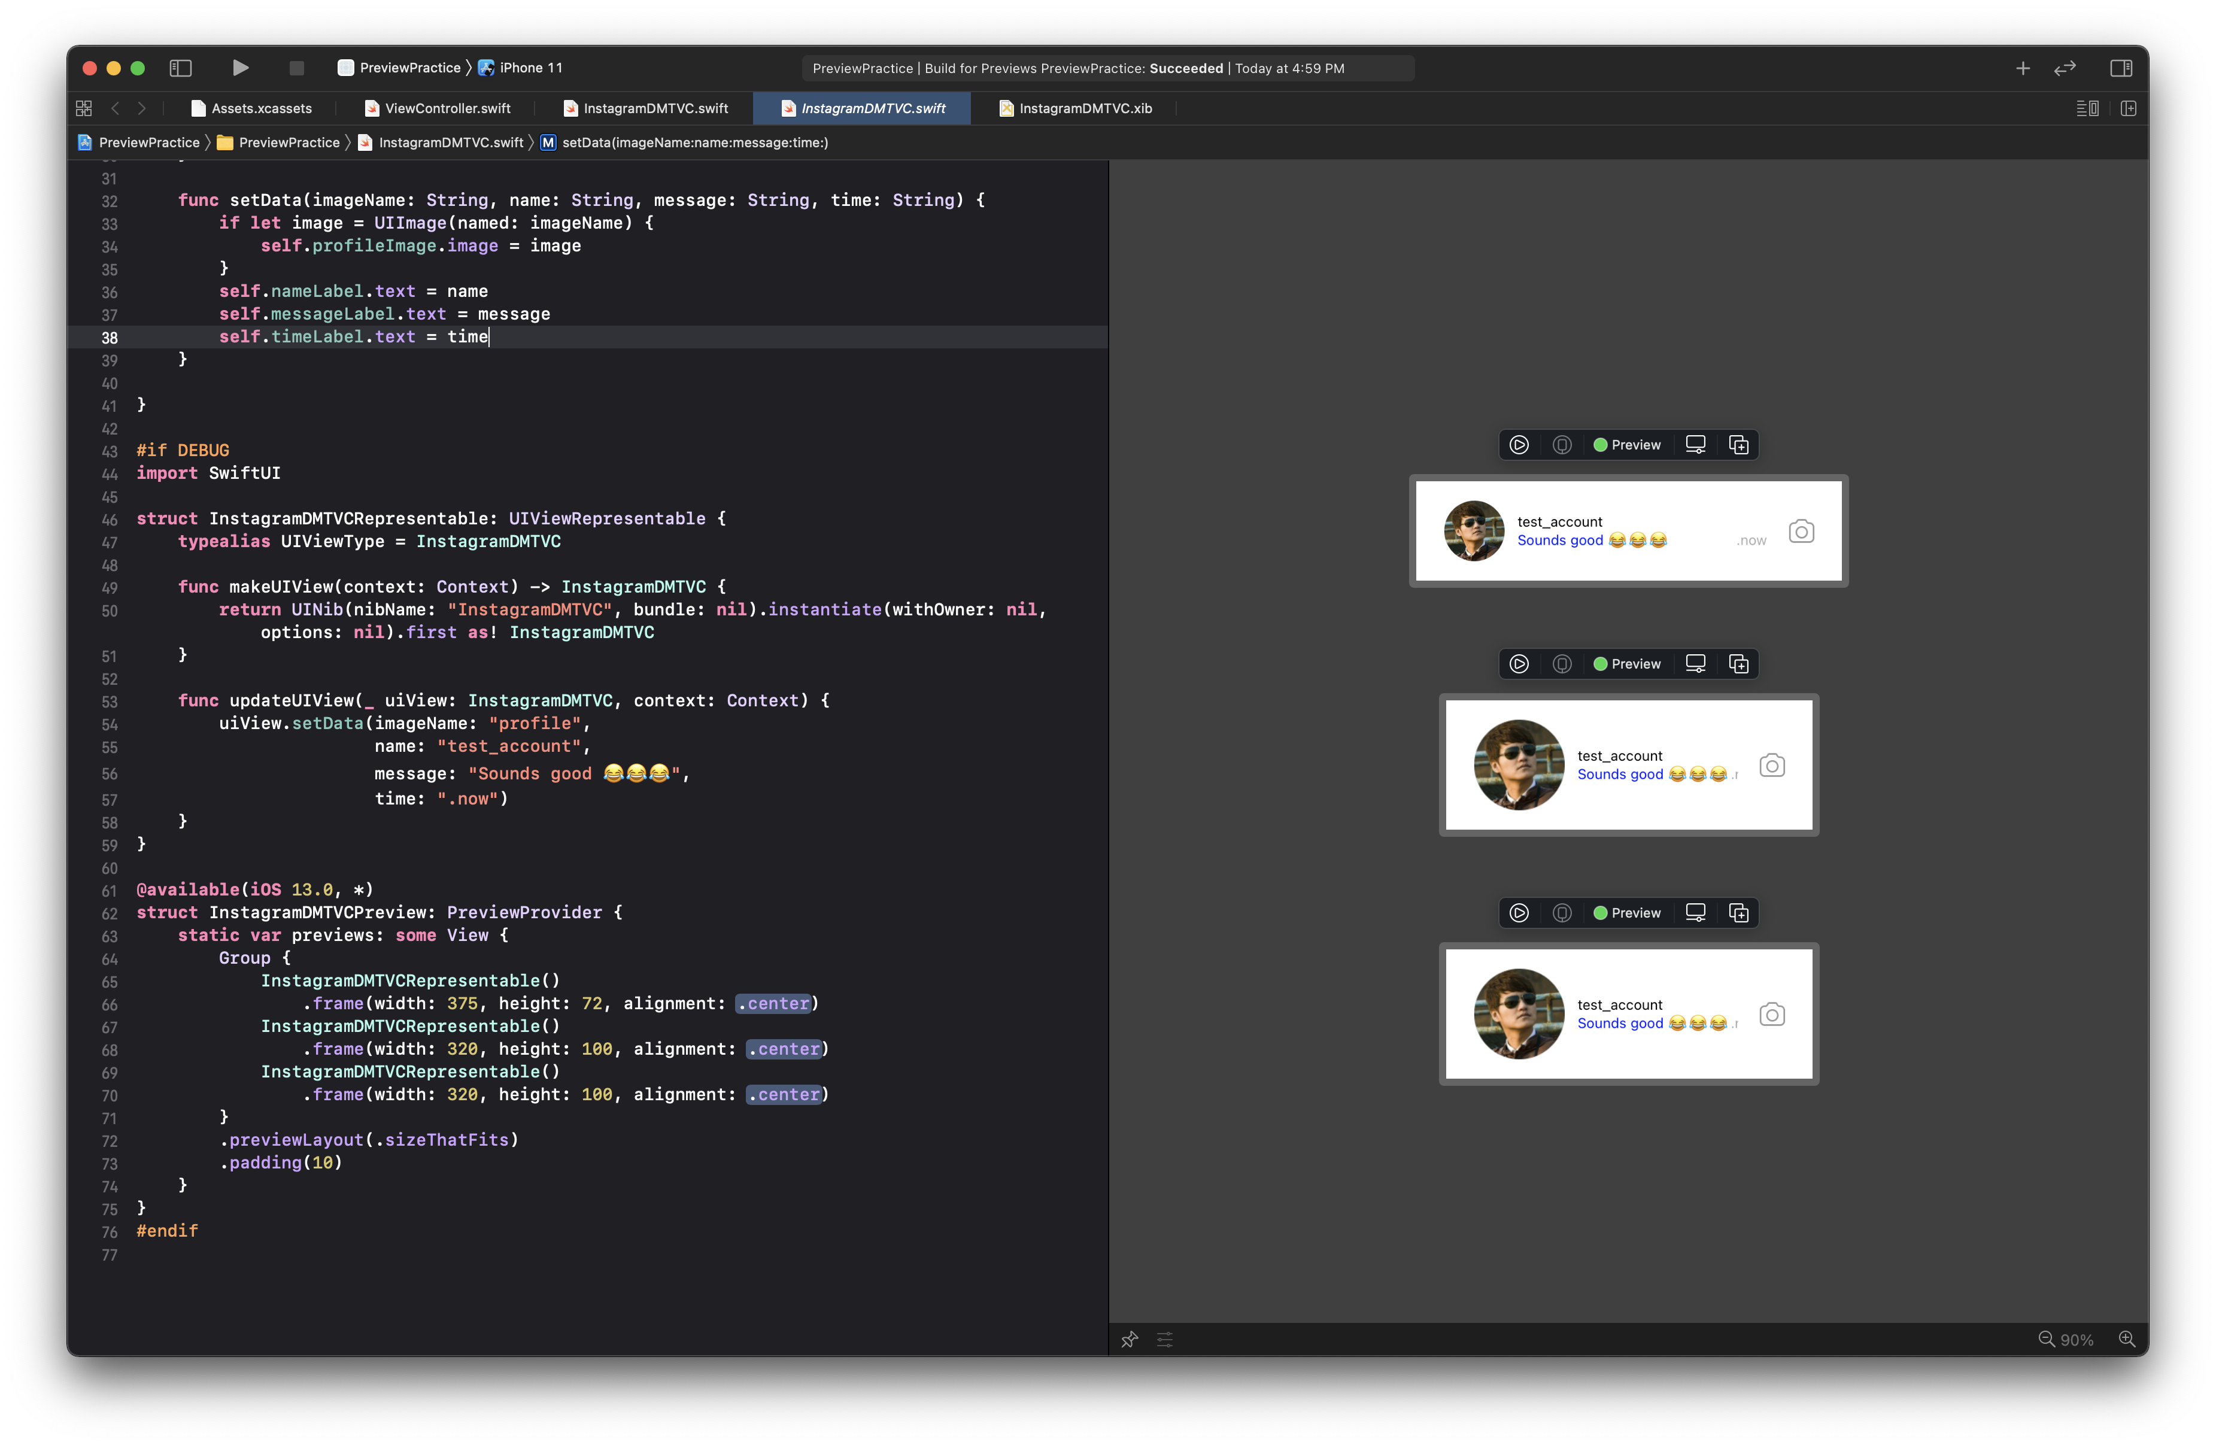Switch to the InstagramDMTVC.xib tab
Viewport: 2216px width, 1445px height.
[x=1085, y=109]
